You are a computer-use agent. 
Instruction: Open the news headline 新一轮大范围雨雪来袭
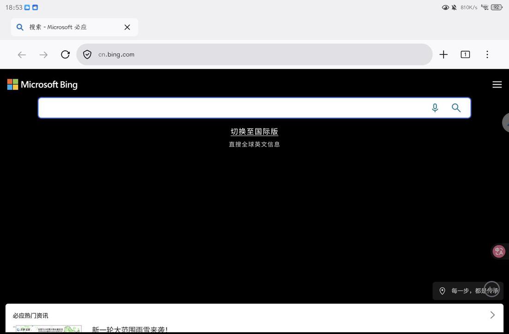(x=130, y=329)
